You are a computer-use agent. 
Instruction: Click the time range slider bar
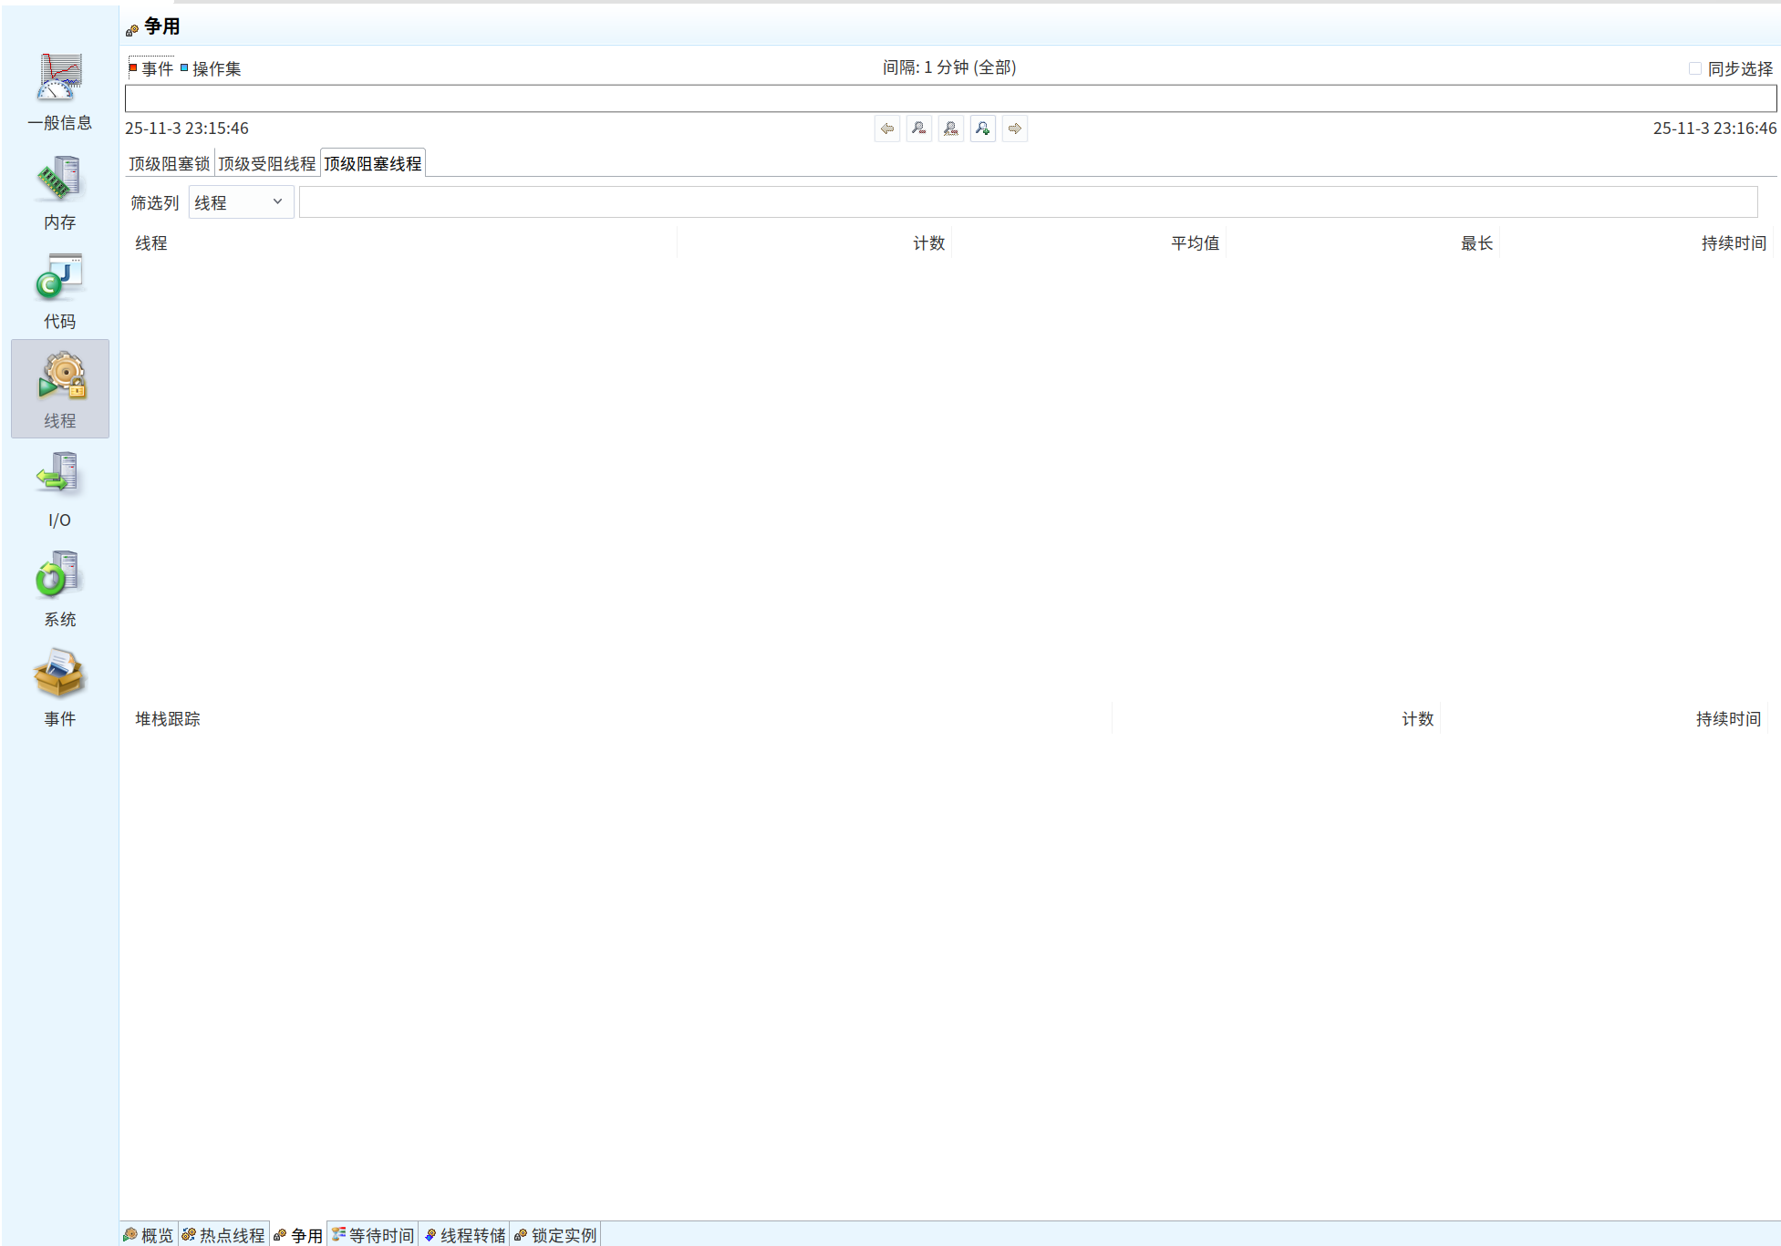pyautogui.click(x=950, y=98)
